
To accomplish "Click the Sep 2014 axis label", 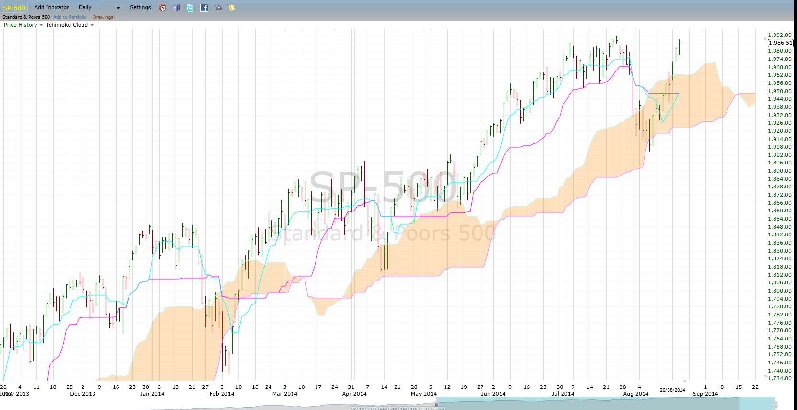I will (x=705, y=394).
